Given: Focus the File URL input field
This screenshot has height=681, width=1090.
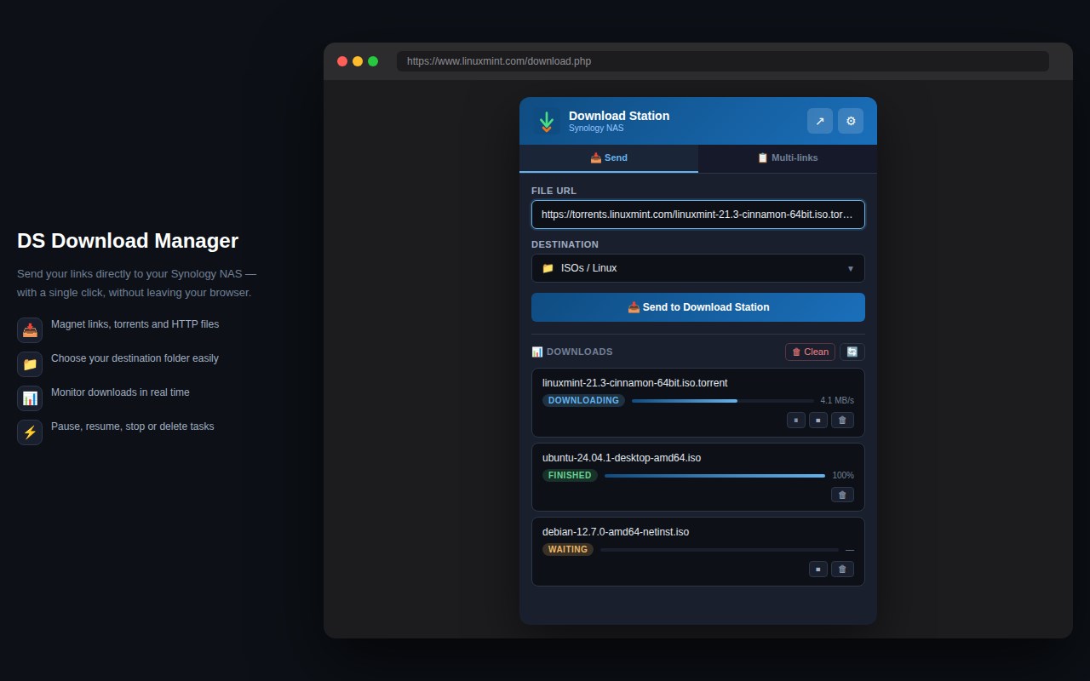Looking at the screenshot, I should 698,215.
